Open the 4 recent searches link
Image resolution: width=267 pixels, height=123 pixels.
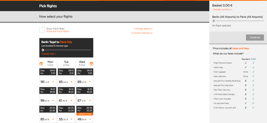point(142,33)
